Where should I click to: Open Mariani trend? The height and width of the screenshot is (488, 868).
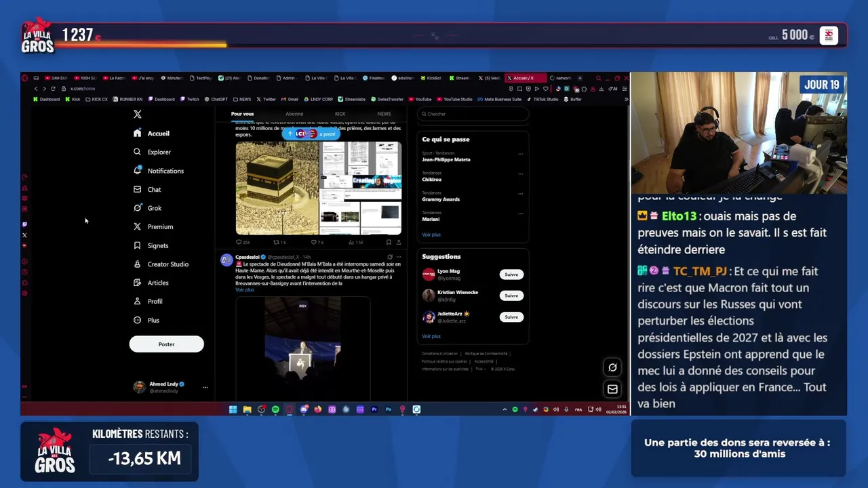[431, 219]
